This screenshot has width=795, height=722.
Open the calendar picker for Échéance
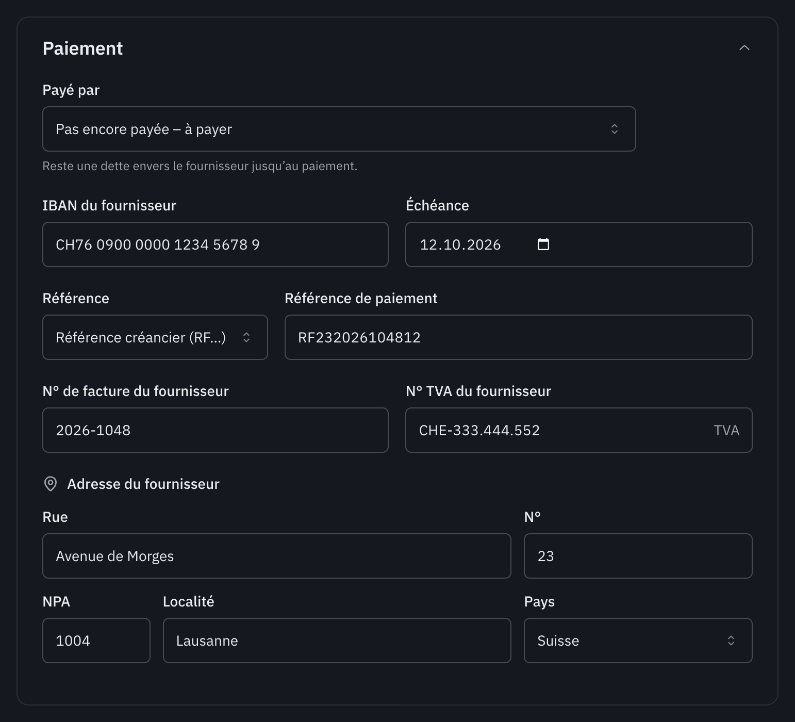point(543,244)
